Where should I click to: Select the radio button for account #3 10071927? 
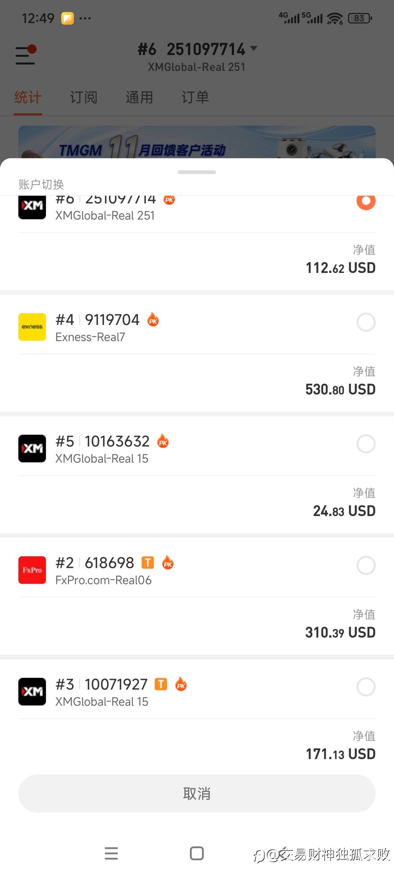click(366, 687)
